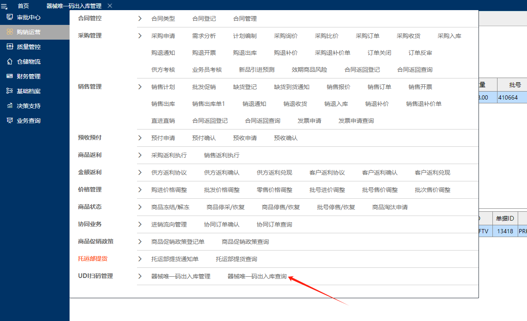Open 采购返利执行 entry
Screen dimensions: 527x321
[x=169, y=155]
